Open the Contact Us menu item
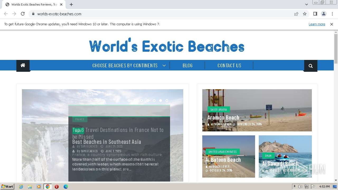The height and width of the screenshot is (190, 338). 229,65
